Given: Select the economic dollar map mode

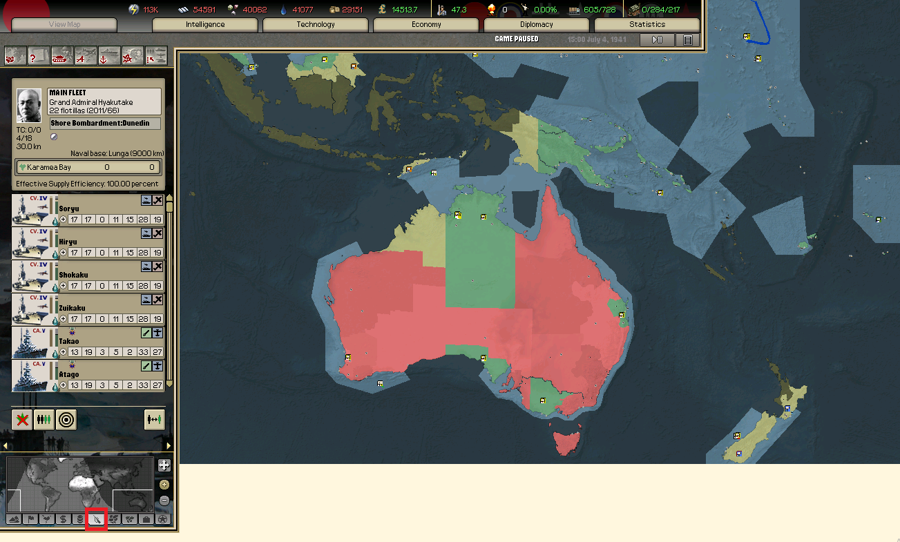Looking at the screenshot, I should tap(63, 519).
